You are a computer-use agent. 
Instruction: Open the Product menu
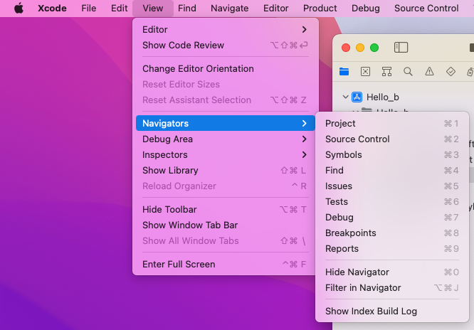tap(320, 8)
